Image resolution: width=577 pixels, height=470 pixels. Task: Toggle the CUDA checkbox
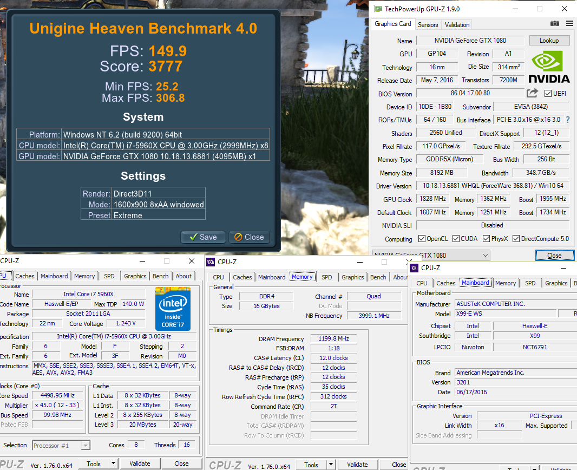(x=456, y=238)
